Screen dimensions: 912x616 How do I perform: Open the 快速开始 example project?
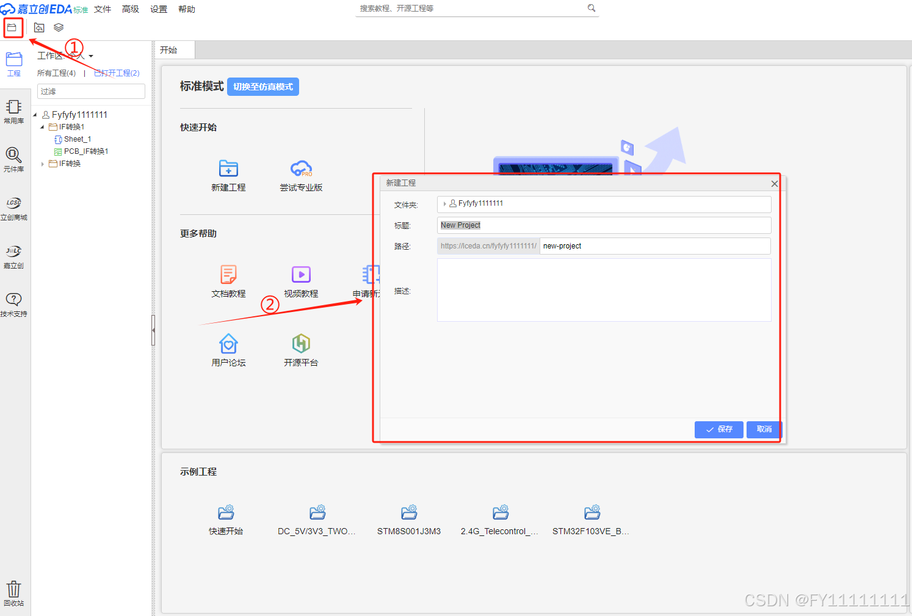226,520
